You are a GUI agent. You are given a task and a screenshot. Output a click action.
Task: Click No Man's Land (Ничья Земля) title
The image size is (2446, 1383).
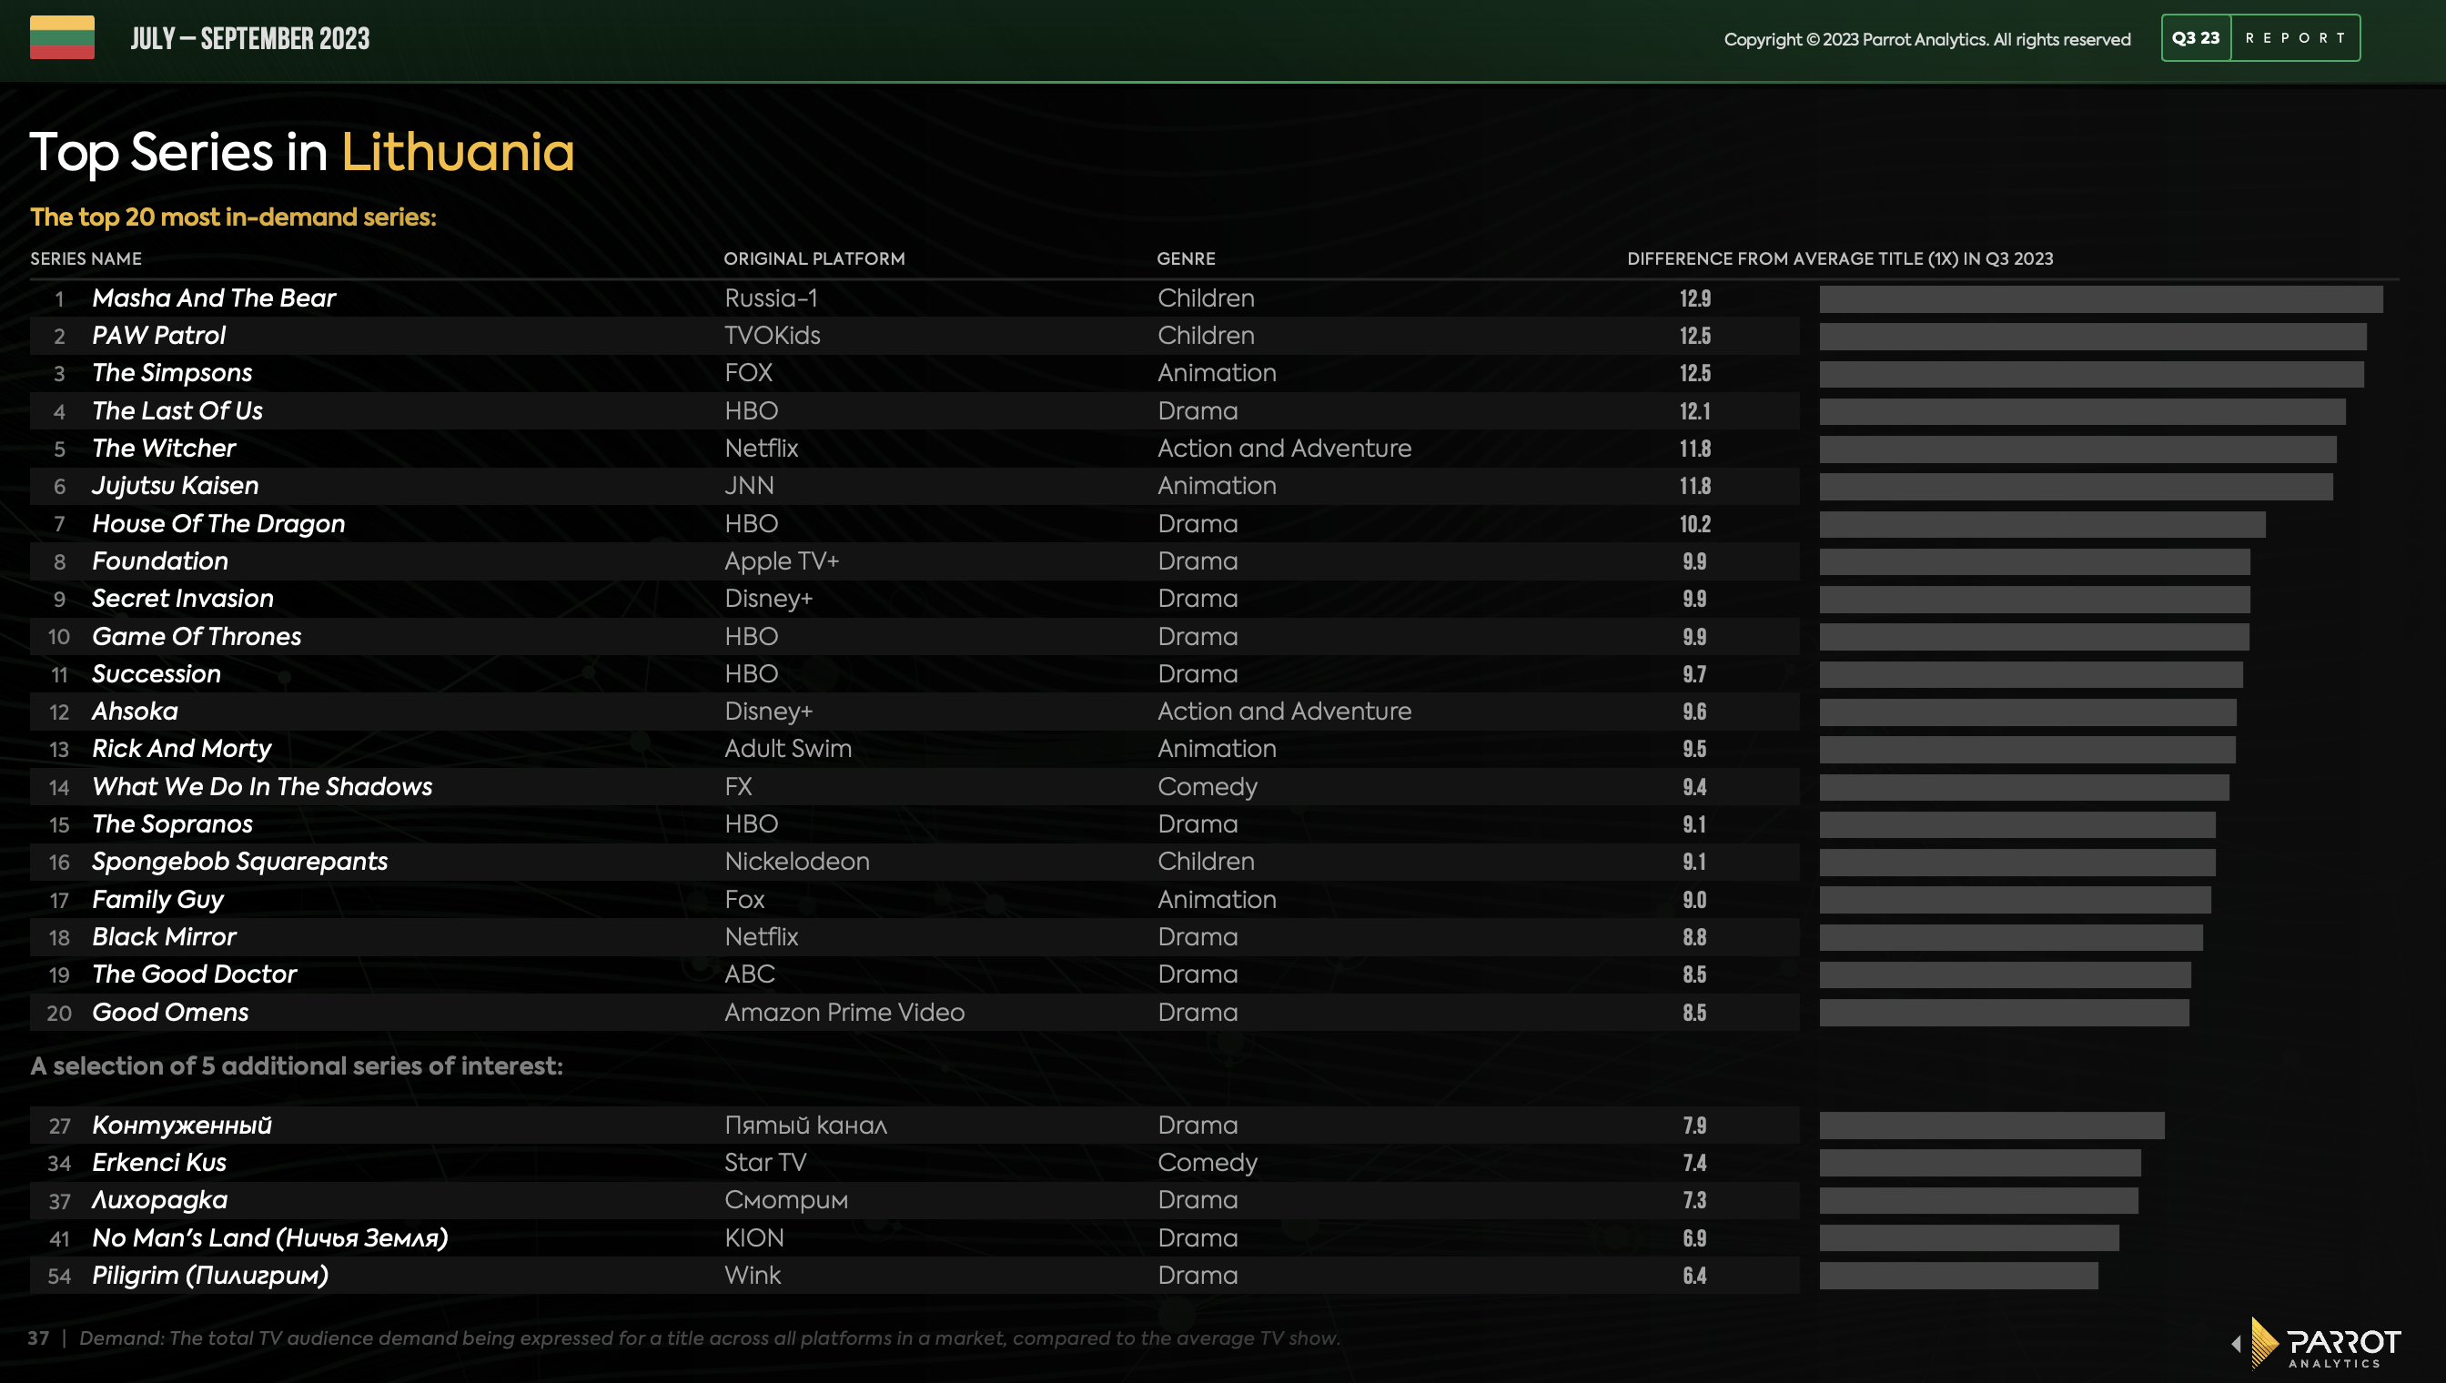coord(269,1238)
